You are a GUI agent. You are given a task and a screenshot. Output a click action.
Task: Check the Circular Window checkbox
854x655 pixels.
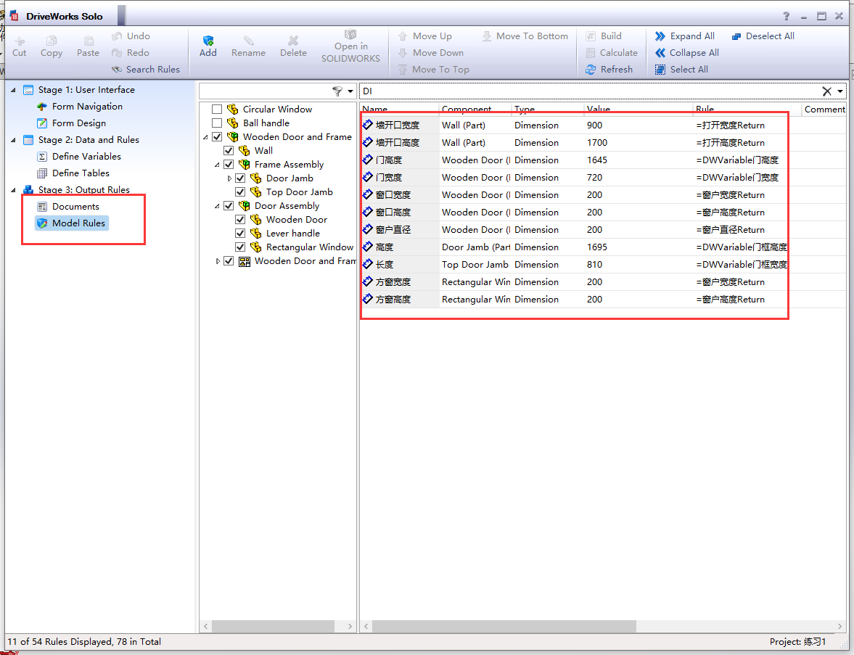[x=217, y=110]
